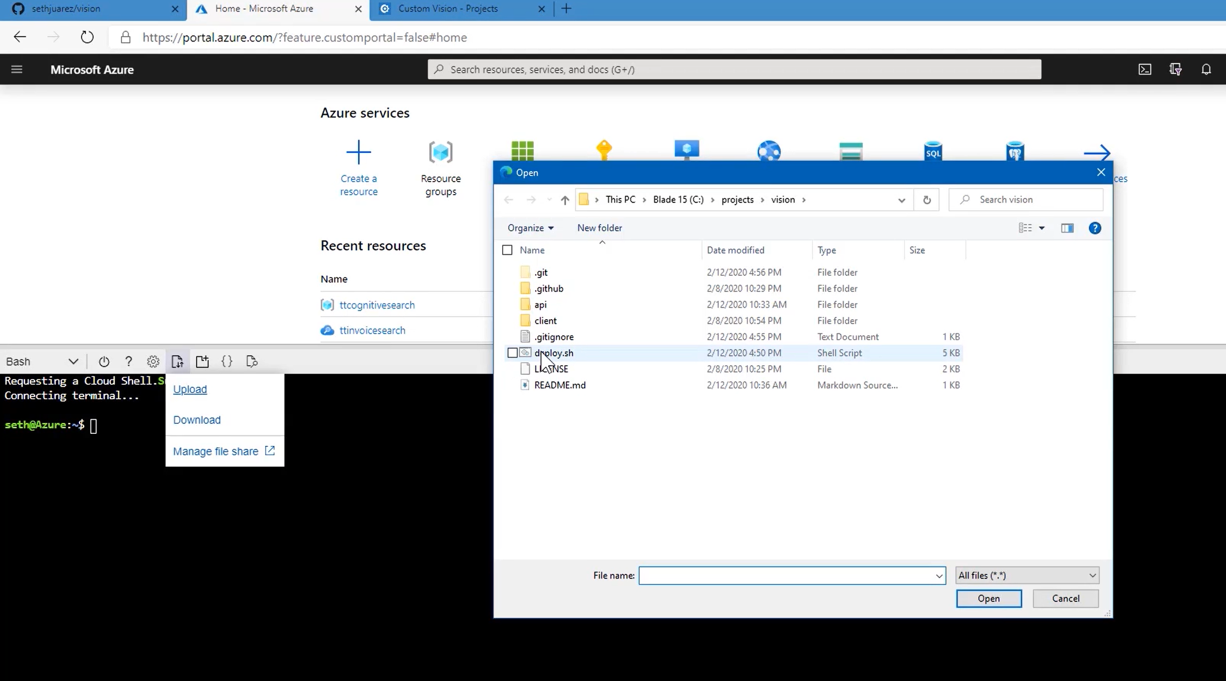This screenshot has width=1226, height=681.
Task: Reload the Azure portal page
Action: (87, 37)
